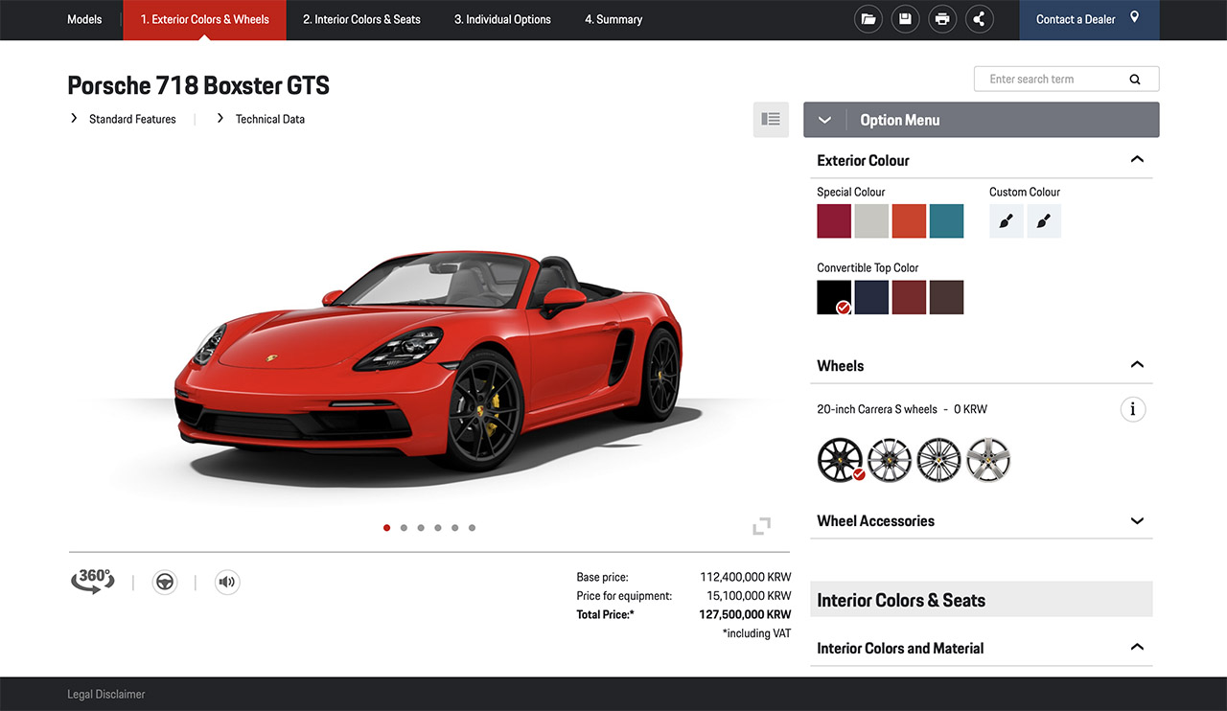Image resolution: width=1227 pixels, height=711 pixels.
Task: Select the dark blue convertible top colour
Action: tap(871, 297)
